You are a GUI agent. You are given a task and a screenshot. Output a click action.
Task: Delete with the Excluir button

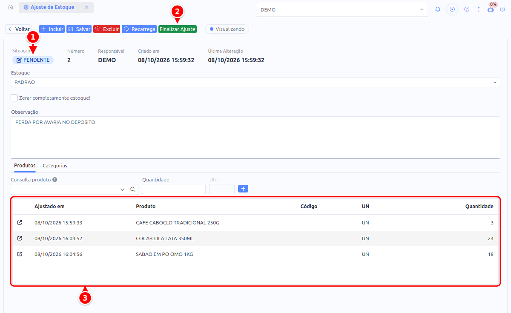tap(106, 29)
